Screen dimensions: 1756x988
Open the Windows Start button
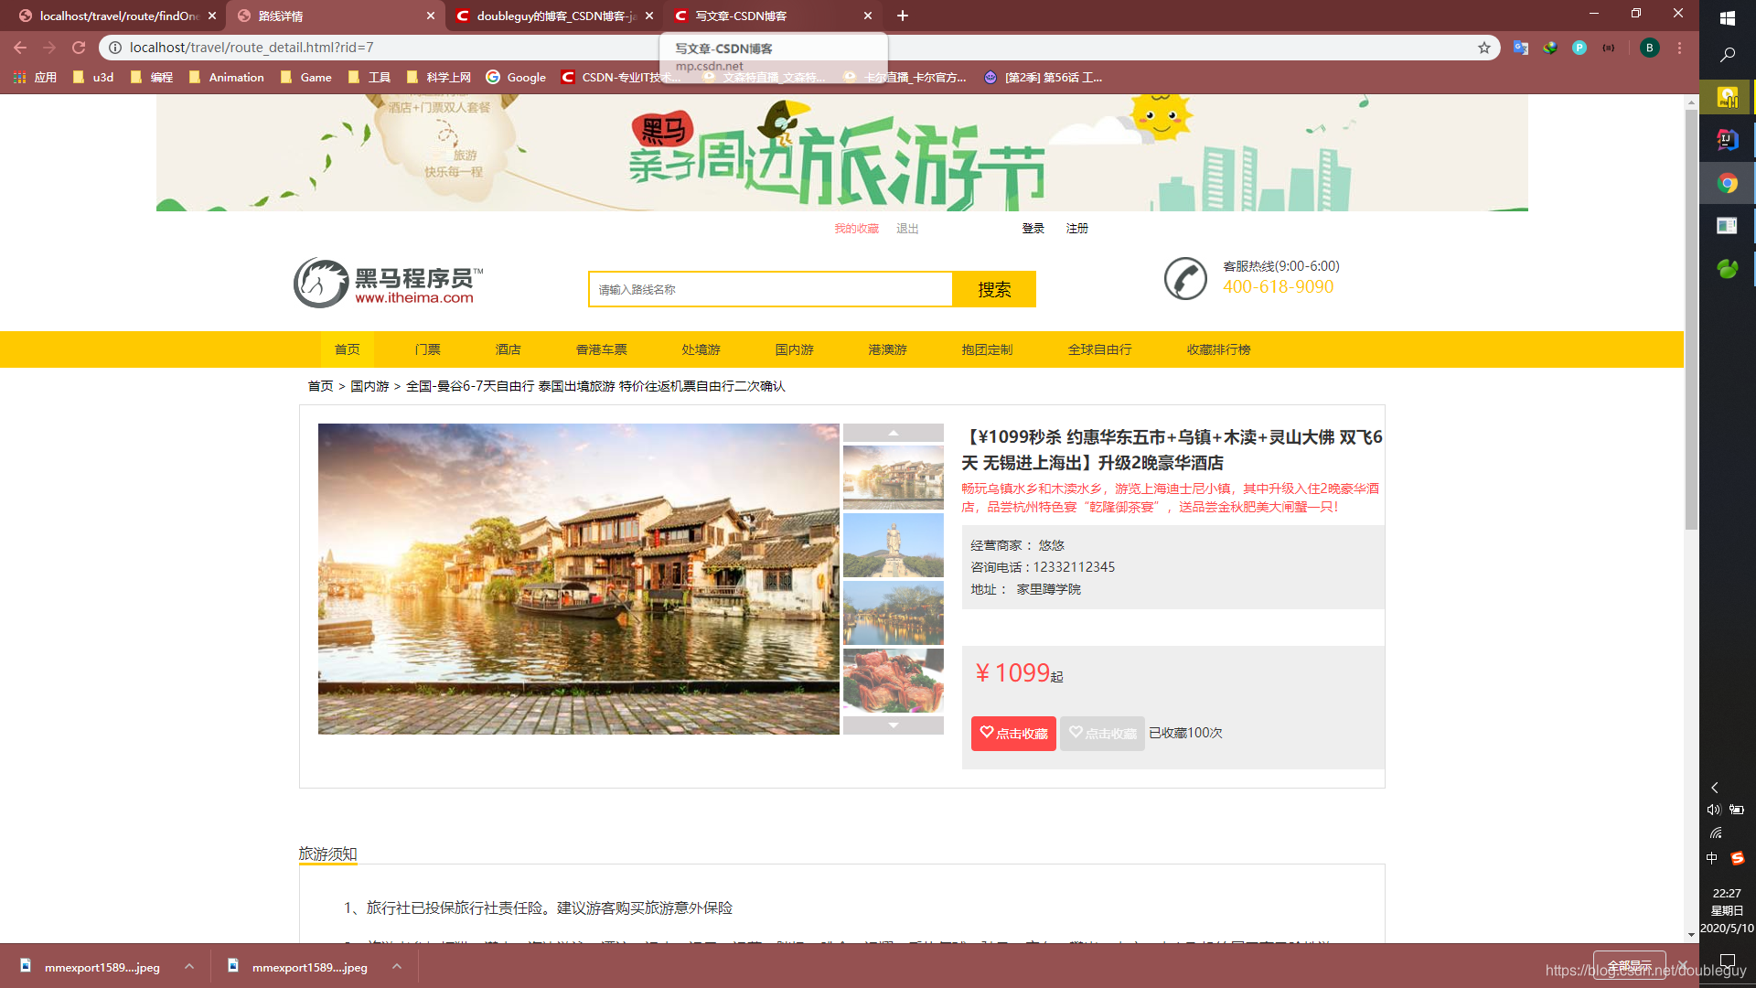[x=1727, y=18]
